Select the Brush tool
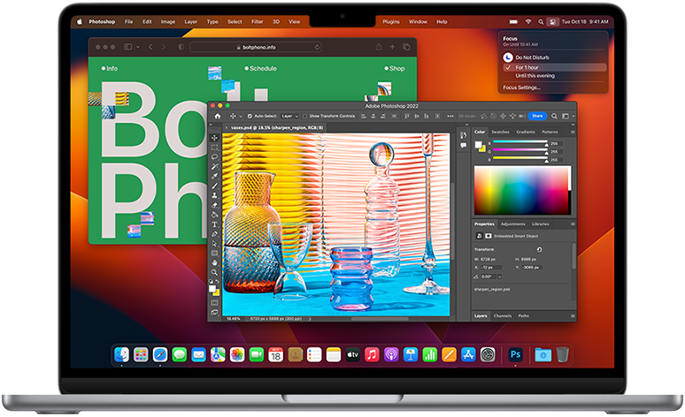685x417 pixels. [214, 186]
